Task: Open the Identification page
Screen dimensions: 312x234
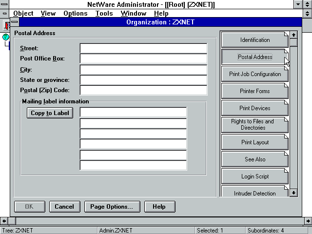Action: coord(255,40)
